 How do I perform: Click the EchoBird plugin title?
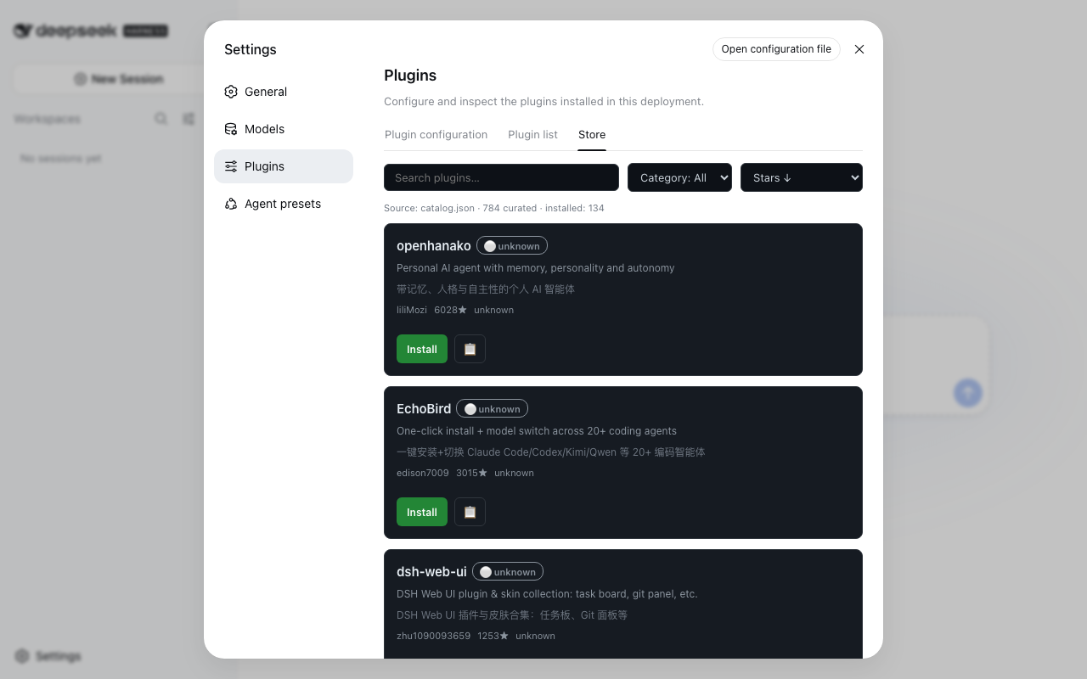[424, 409]
